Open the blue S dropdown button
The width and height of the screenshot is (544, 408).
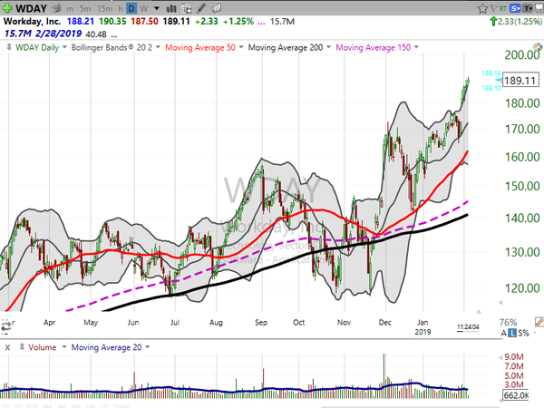tap(515, 8)
